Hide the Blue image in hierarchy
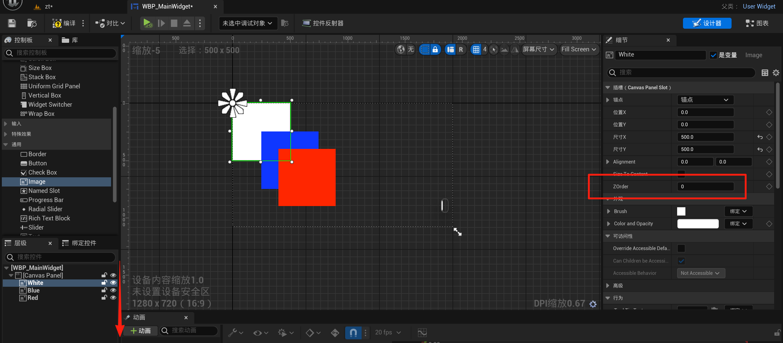783x343 pixels. (x=113, y=290)
